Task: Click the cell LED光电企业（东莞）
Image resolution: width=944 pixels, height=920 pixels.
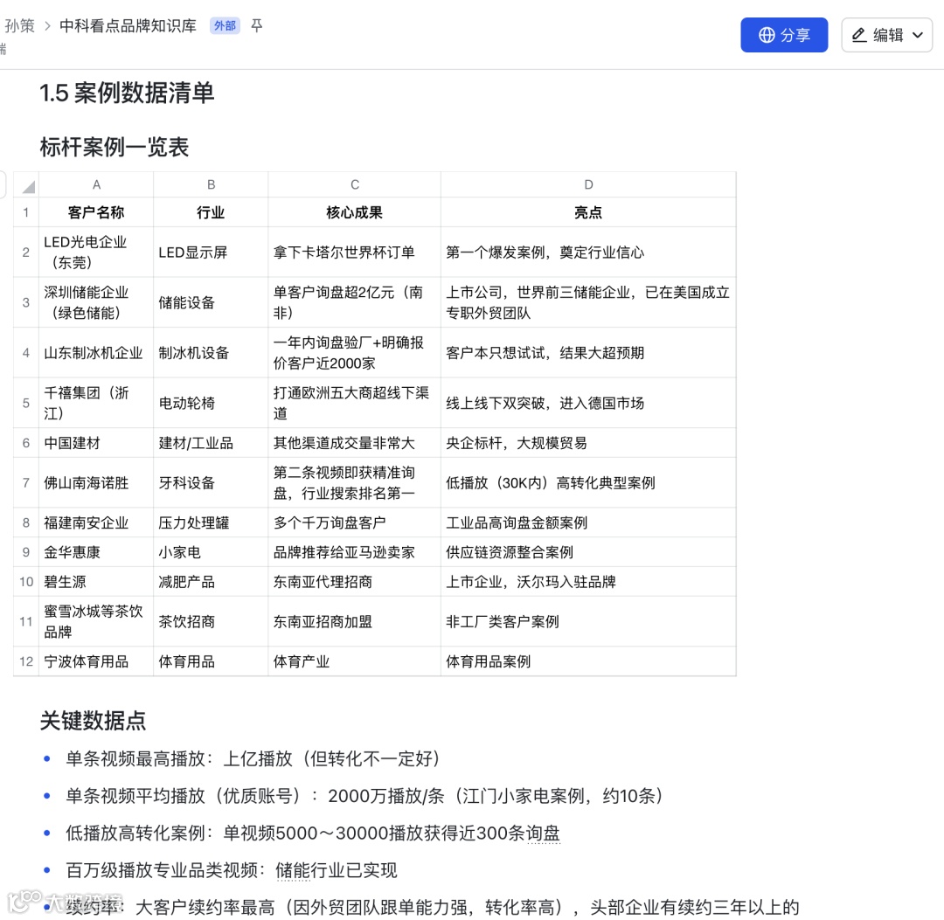Action: (96, 252)
